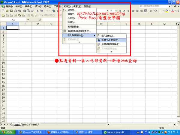Image resolution: width=180 pixels, height=135 pixels.
Task: Save the workbook with the disk icon
Action: click(x=11, y=11)
